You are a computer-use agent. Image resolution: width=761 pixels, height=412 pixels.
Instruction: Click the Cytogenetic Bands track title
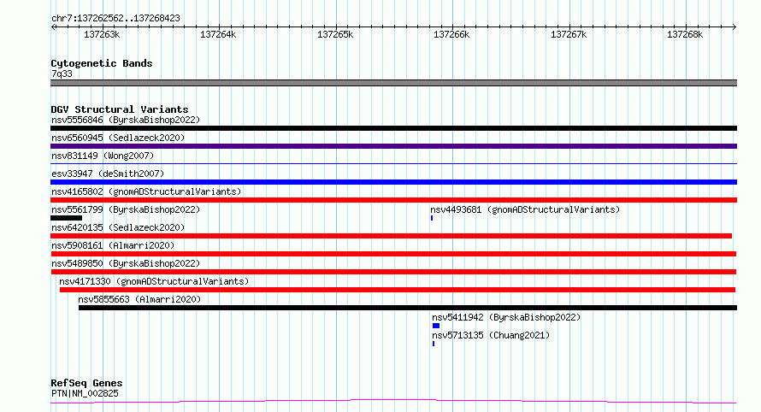(102, 63)
